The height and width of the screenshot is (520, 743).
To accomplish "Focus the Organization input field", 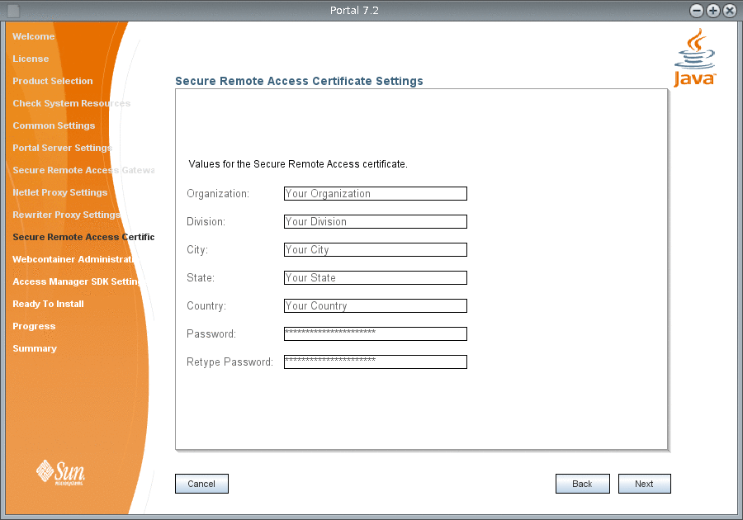I will click(376, 193).
